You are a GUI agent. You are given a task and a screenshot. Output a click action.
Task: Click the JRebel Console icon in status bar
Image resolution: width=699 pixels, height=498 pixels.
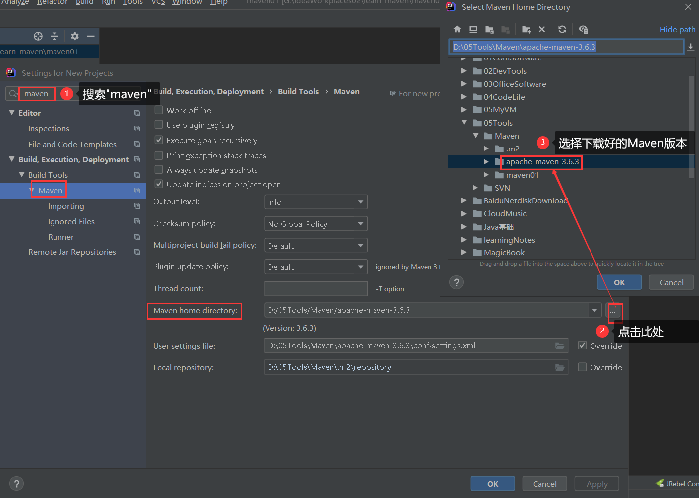click(x=660, y=483)
